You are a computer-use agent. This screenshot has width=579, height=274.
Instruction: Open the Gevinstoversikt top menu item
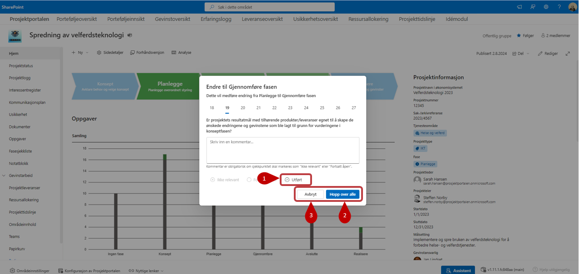point(172,19)
